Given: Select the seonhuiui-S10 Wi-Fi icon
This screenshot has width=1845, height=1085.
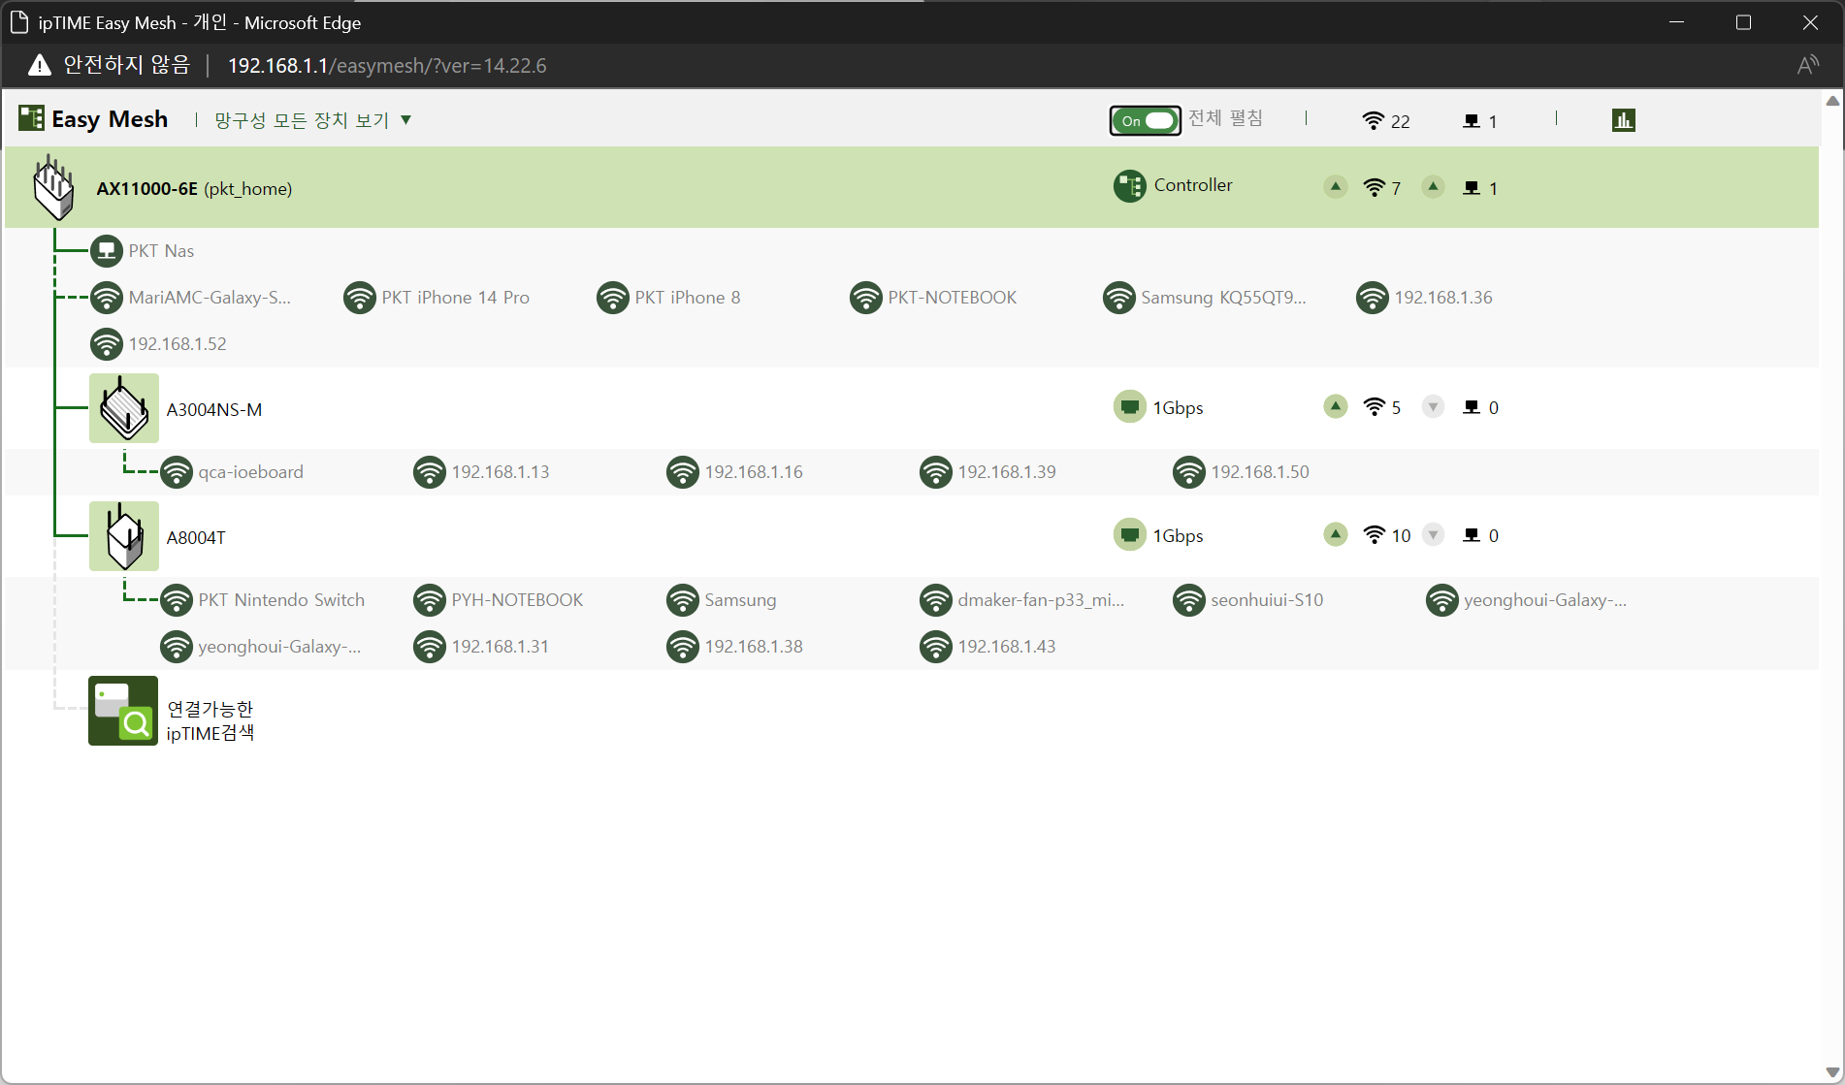Looking at the screenshot, I should tap(1189, 600).
